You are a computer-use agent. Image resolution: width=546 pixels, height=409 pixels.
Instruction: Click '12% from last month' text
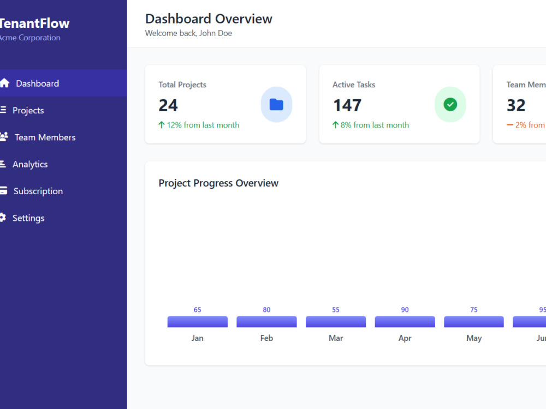point(203,125)
